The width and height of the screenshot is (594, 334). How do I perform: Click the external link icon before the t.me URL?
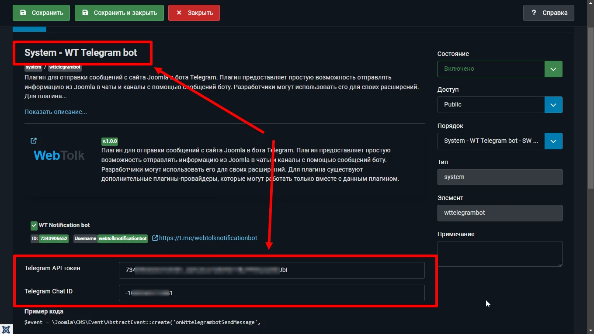(155, 238)
